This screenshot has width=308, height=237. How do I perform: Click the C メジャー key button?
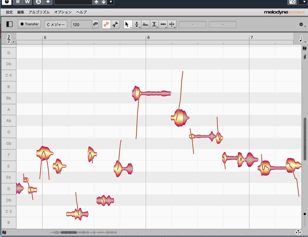click(x=56, y=24)
